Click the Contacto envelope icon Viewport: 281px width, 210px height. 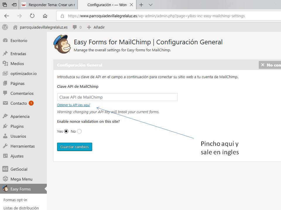pyautogui.click(x=5, y=103)
